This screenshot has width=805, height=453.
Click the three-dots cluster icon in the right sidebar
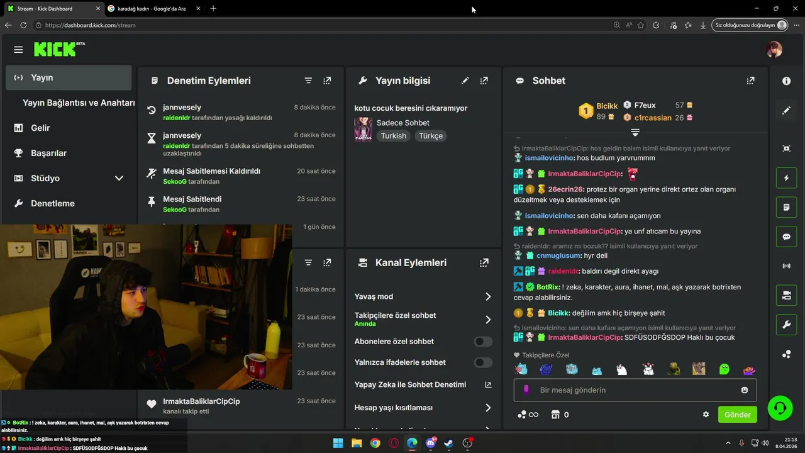click(786, 354)
